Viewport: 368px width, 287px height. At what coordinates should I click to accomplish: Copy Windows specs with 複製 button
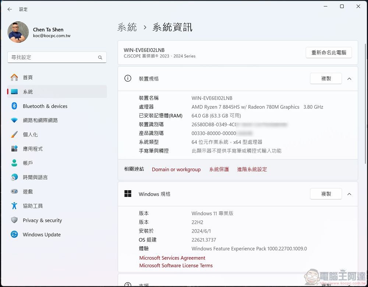[x=326, y=194]
